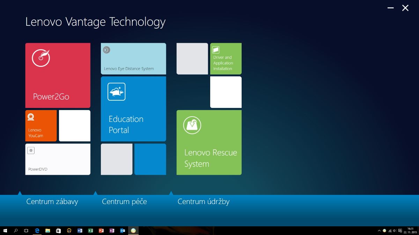Open the Education Portal tile
This screenshot has height=235, width=419.
(x=133, y=109)
